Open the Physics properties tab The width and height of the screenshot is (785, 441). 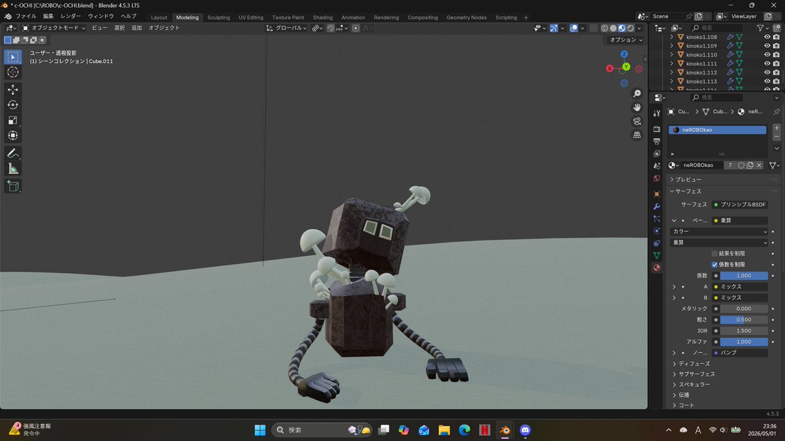(657, 231)
